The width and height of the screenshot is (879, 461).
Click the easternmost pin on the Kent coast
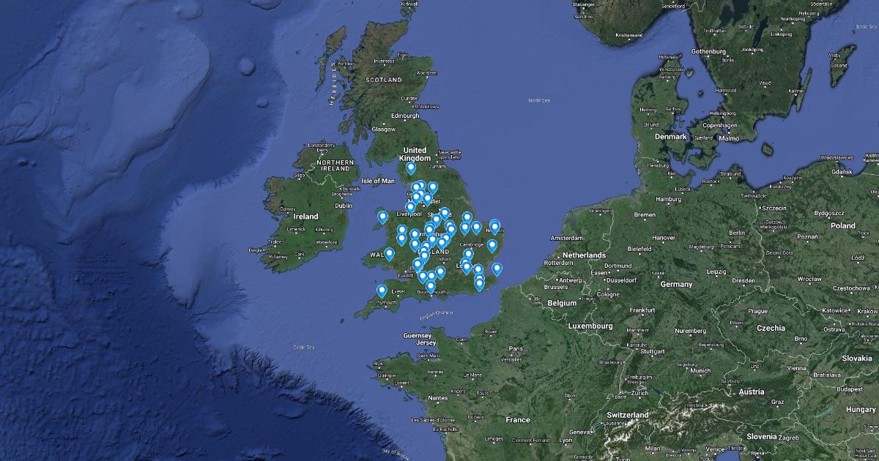click(x=497, y=269)
